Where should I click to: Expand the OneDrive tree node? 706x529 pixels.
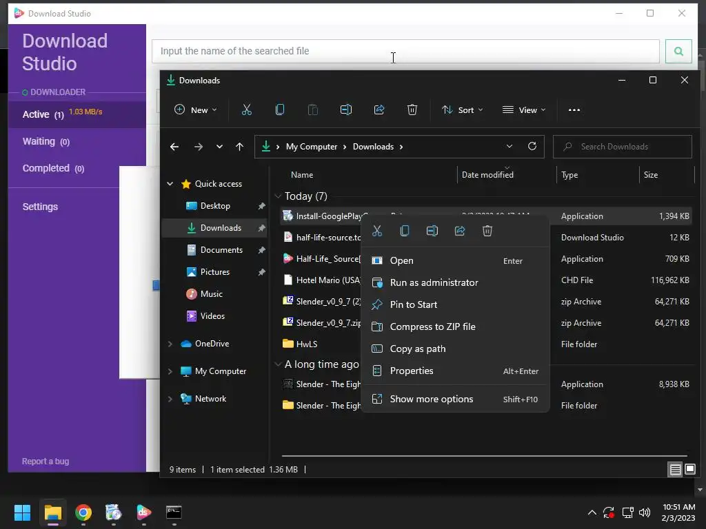point(170,344)
